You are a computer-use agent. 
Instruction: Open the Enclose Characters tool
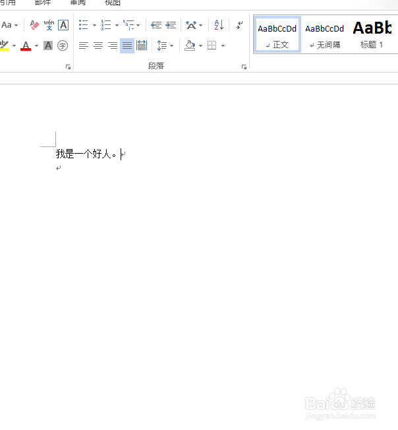(x=63, y=46)
